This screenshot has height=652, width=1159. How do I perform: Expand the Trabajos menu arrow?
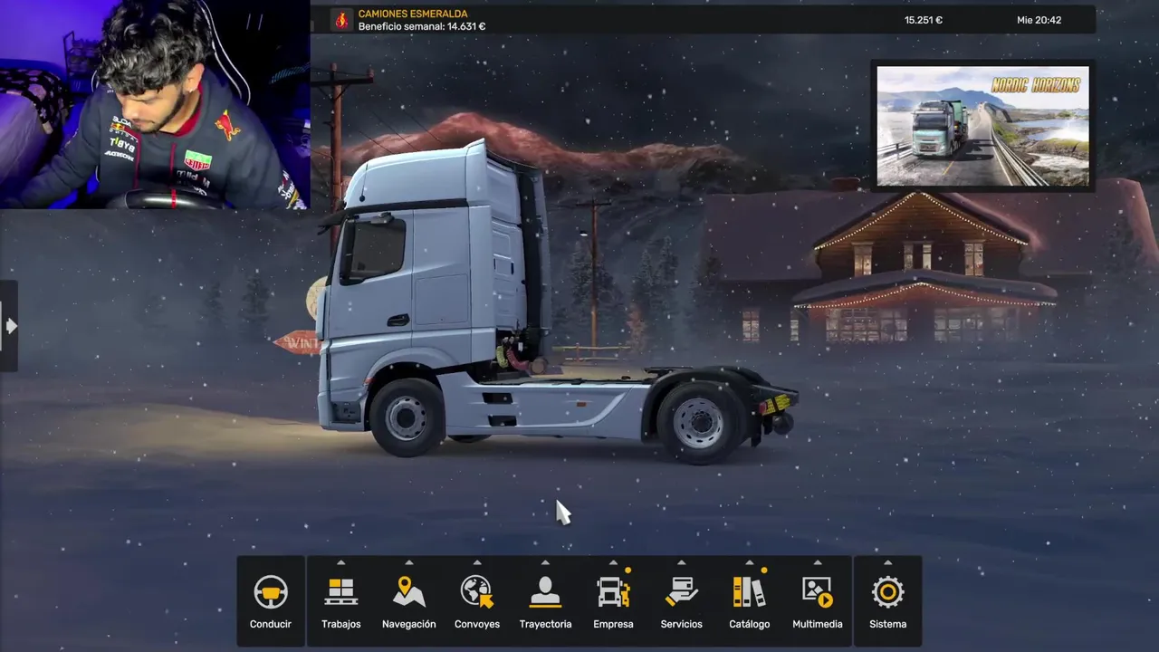tap(341, 562)
